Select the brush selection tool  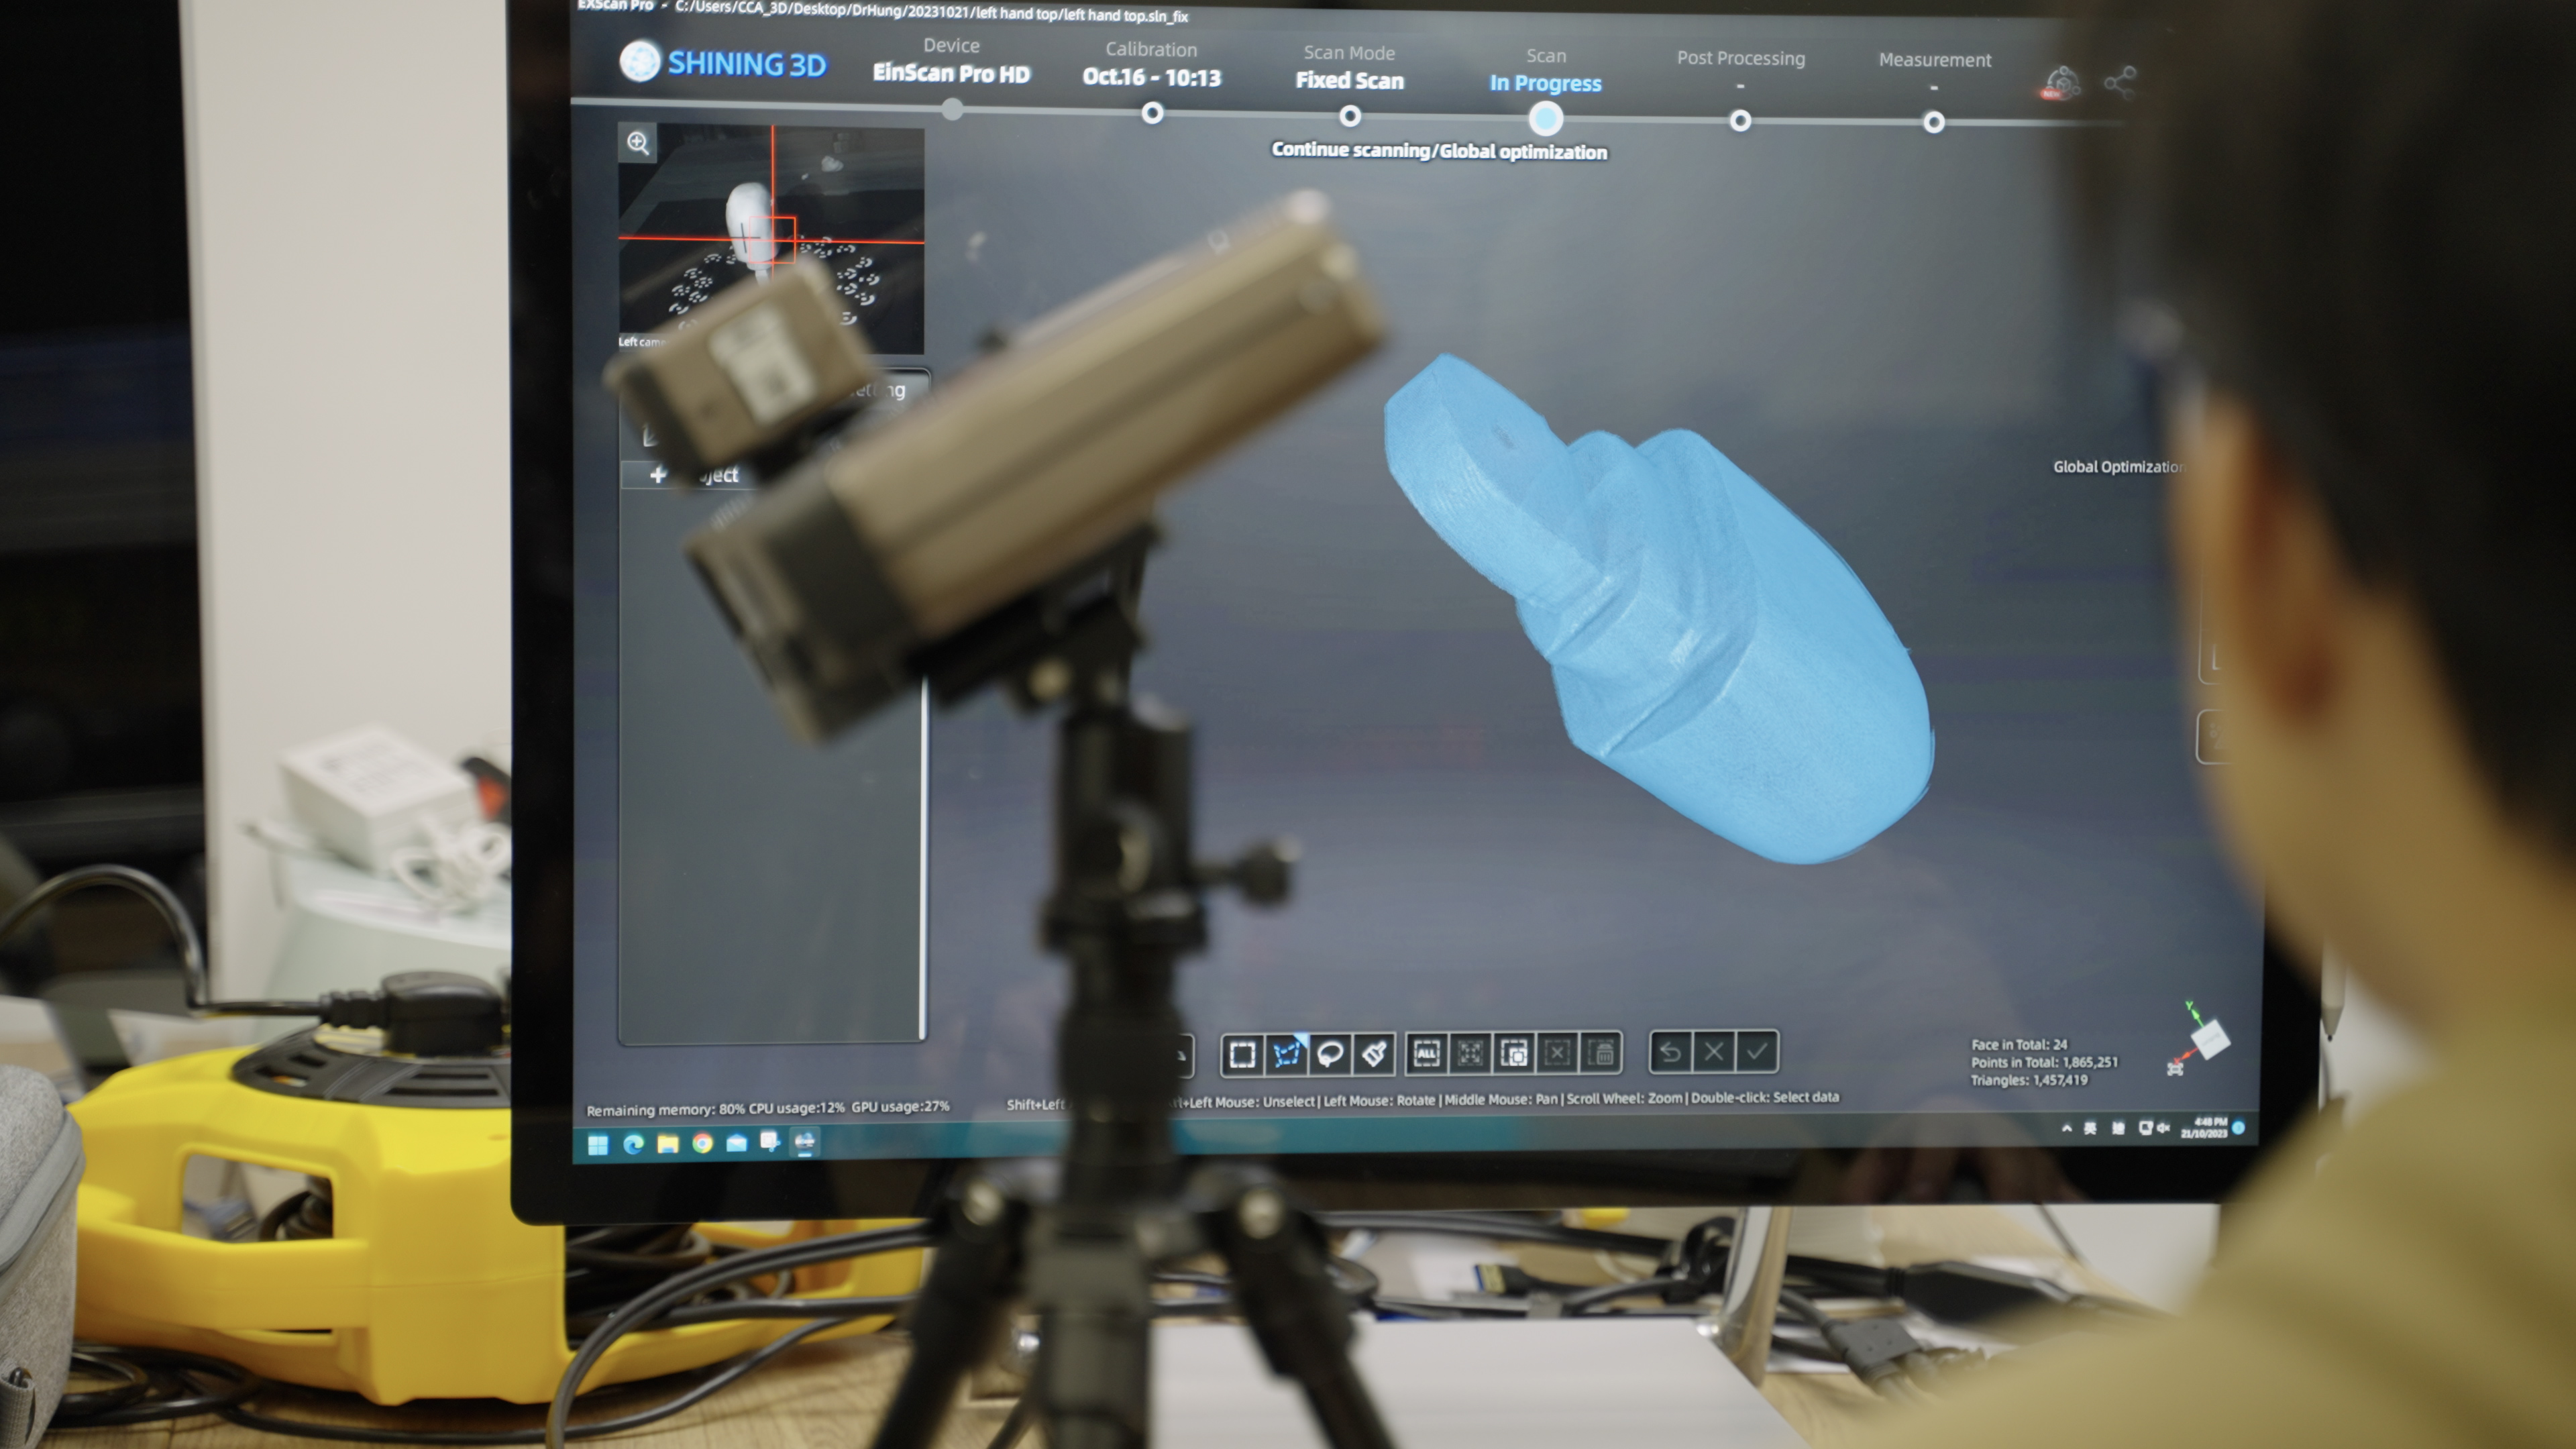pos(1373,1054)
